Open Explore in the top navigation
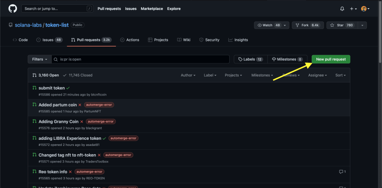 (x=174, y=9)
